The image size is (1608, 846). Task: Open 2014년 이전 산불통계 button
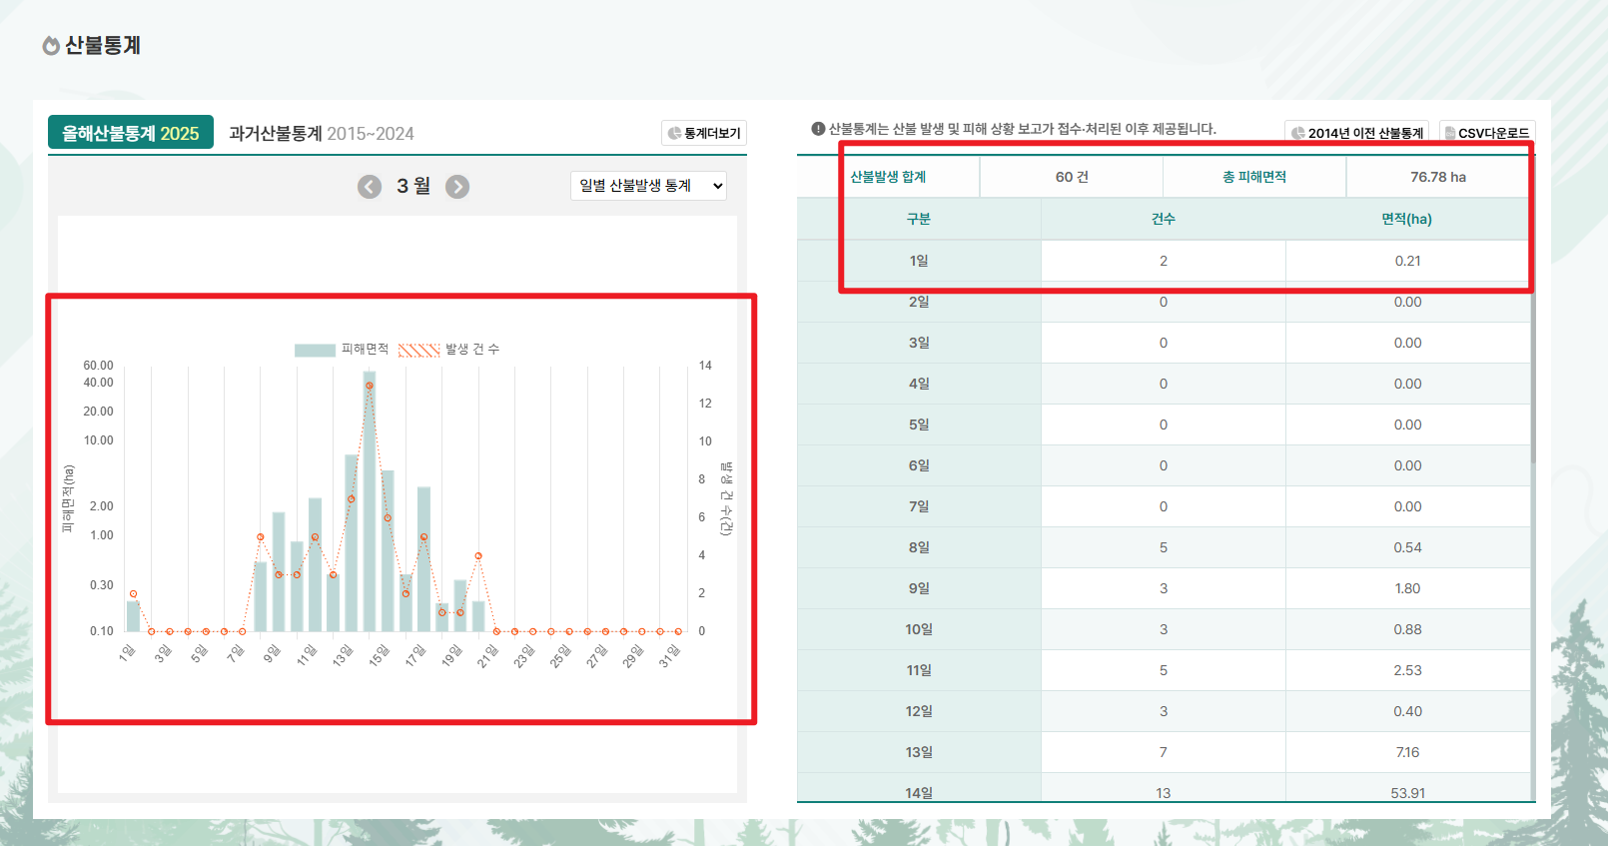[x=1356, y=133]
